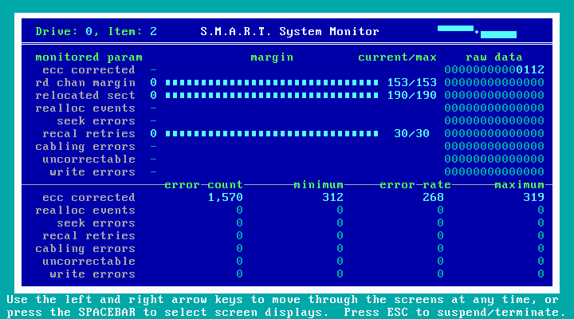The height and width of the screenshot is (319, 574).
Task: Select the "Drive: 0, Item: 2" header text
Action: [x=96, y=32]
